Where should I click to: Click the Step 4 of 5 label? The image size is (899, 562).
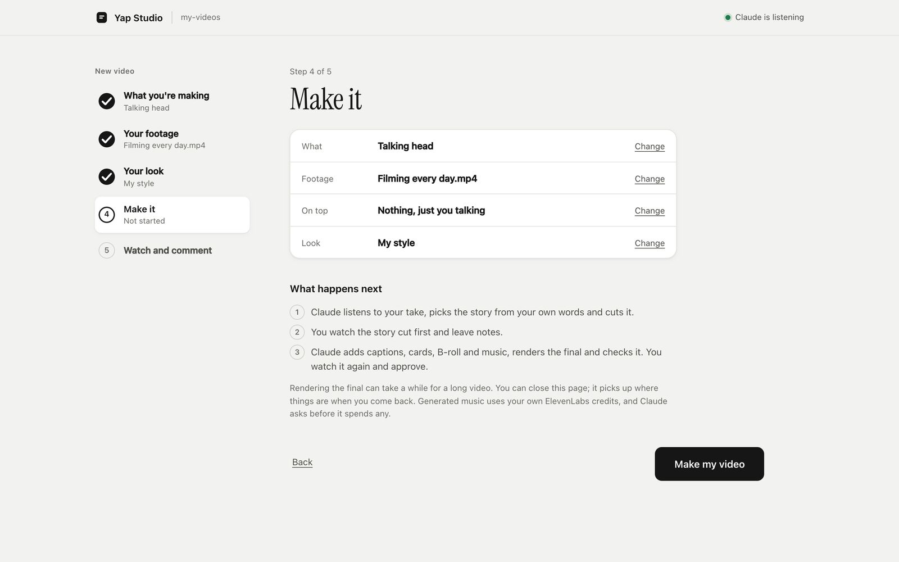coord(310,71)
